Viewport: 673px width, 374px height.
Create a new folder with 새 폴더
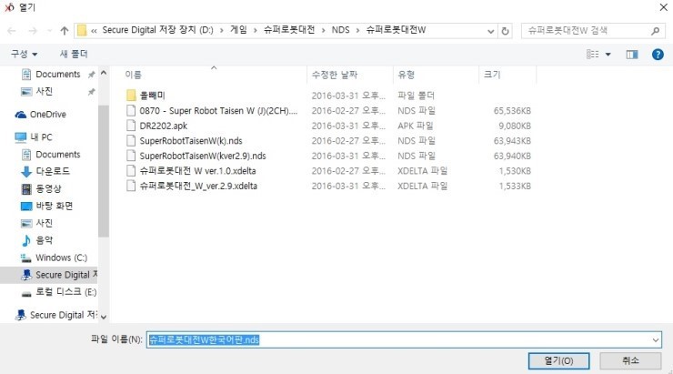pos(74,54)
